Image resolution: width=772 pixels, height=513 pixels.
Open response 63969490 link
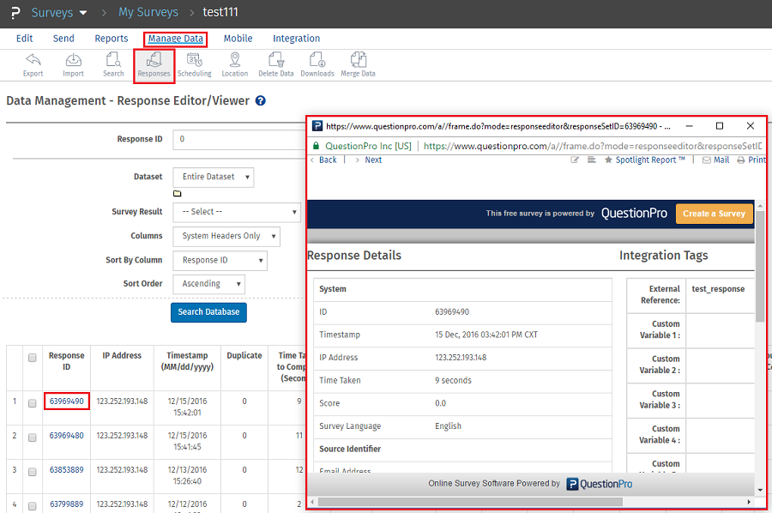[x=66, y=400]
